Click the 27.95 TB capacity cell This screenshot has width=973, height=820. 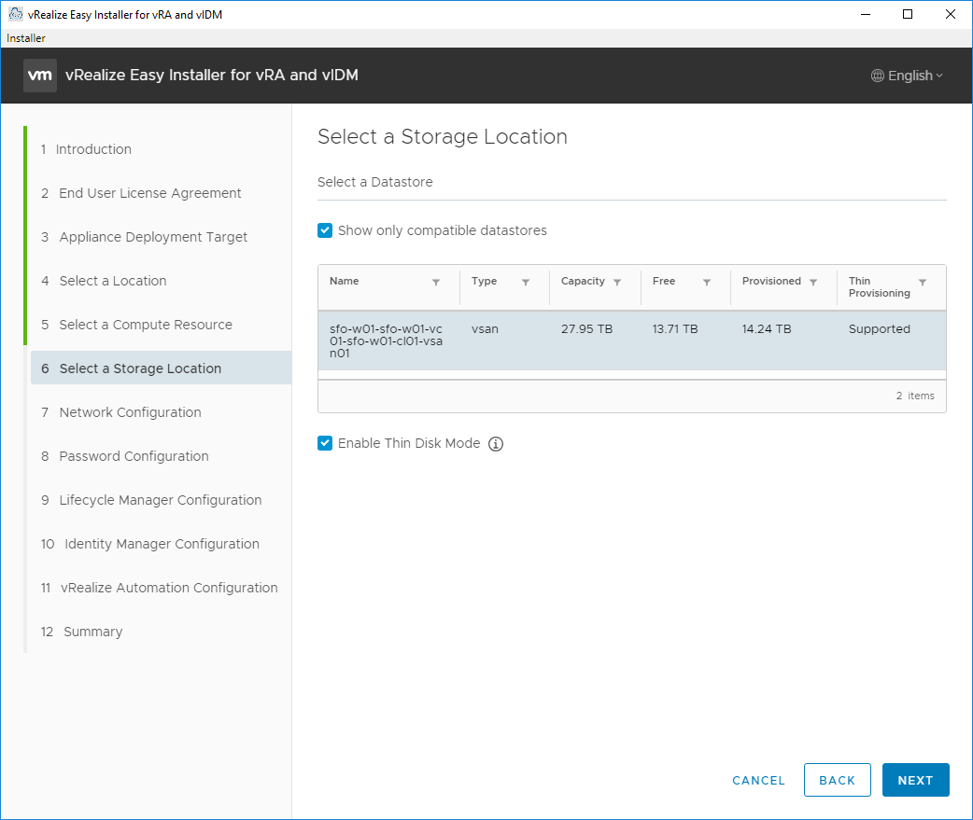[x=586, y=329]
